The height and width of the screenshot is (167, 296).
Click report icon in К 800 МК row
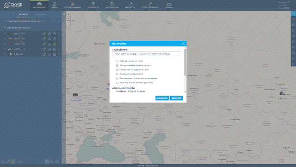[x=55, y=54]
